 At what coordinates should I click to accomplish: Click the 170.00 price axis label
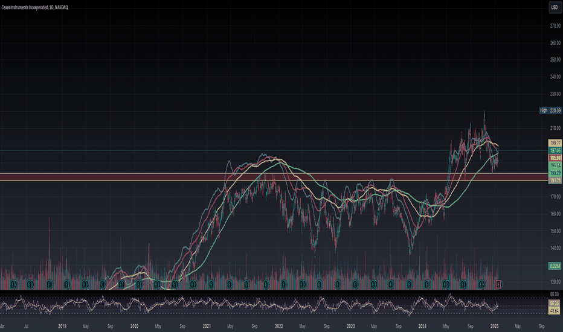point(555,197)
